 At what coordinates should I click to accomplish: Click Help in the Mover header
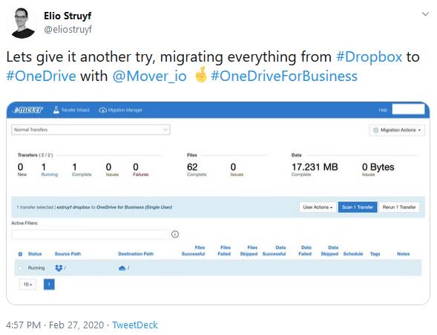click(x=383, y=110)
